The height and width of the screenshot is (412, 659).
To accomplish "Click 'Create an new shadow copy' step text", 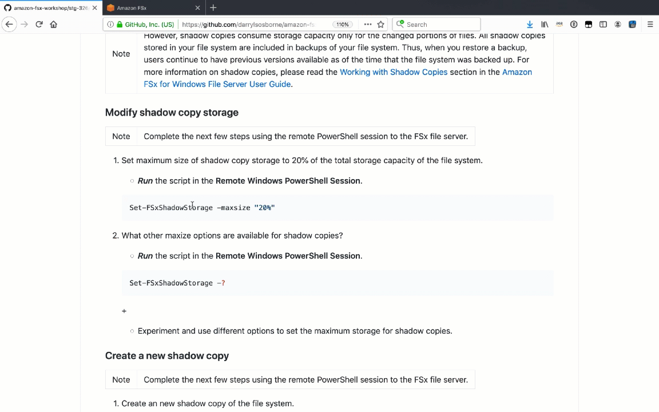I will click(208, 403).
